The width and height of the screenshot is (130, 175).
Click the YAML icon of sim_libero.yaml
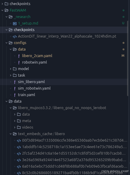15,82
